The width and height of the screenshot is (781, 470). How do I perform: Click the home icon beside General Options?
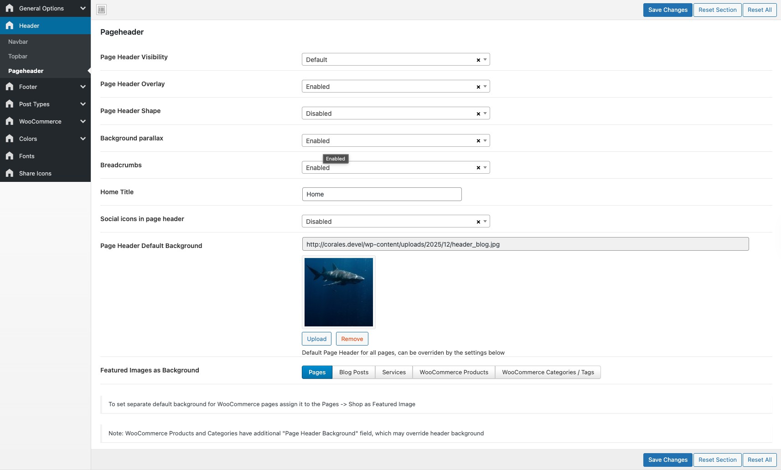pos(10,8)
